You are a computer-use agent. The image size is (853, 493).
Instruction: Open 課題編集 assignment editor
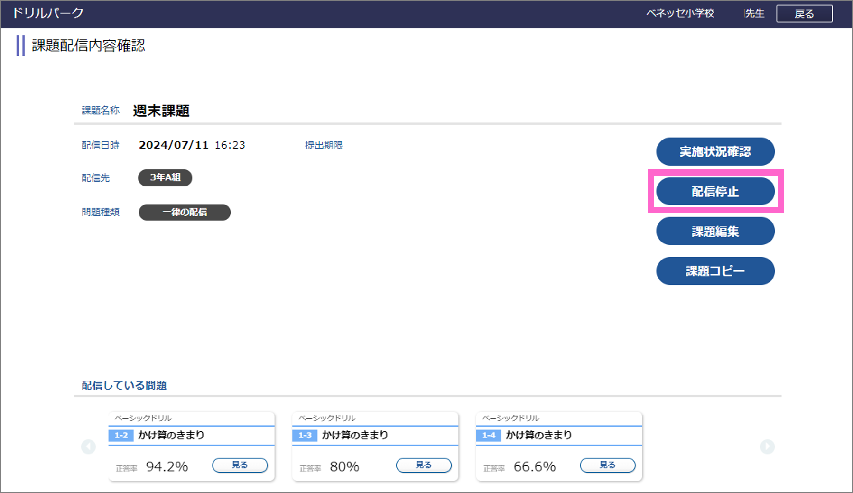click(x=715, y=231)
